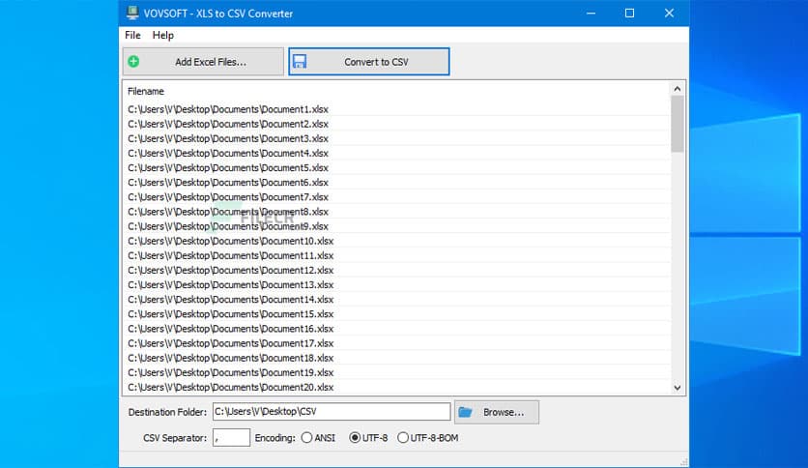Close the XLS to CSV Converter window
This screenshot has width=808, height=468.
[x=669, y=13]
